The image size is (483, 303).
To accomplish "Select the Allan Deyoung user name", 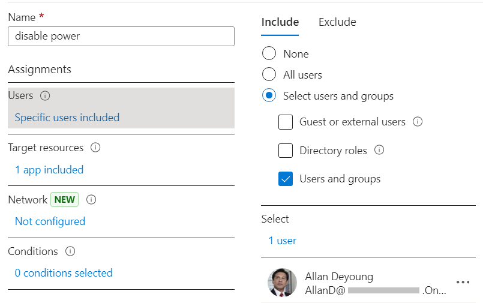I will pos(339,276).
